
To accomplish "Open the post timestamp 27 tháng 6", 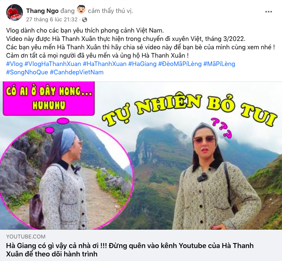I will (x=52, y=20).
